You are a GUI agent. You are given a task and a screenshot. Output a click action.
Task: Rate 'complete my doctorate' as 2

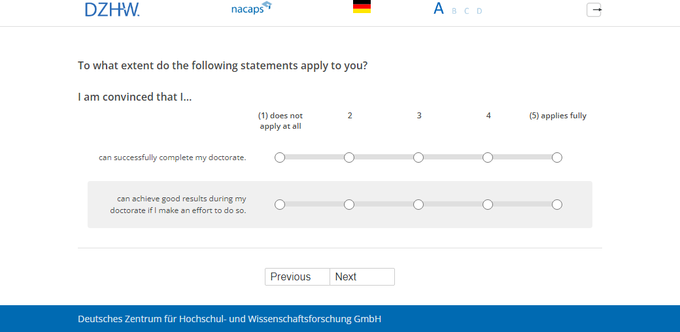[x=349, y=158]
